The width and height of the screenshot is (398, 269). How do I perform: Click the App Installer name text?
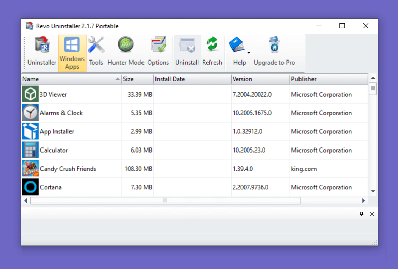pos(57,132)
